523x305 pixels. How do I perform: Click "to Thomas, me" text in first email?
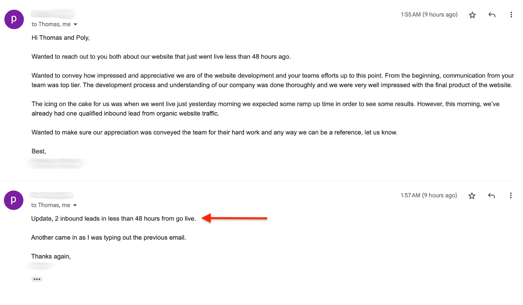[51, 24]
